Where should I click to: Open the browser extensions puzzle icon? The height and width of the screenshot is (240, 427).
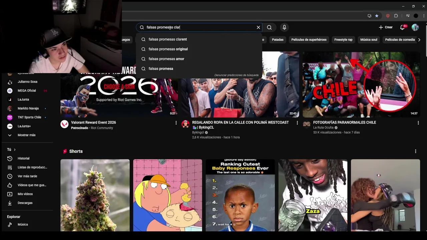click(396, 16)
